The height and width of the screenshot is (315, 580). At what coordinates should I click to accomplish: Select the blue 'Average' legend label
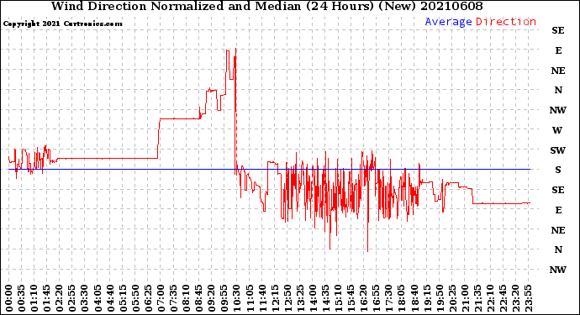click(x=448, y=22)
